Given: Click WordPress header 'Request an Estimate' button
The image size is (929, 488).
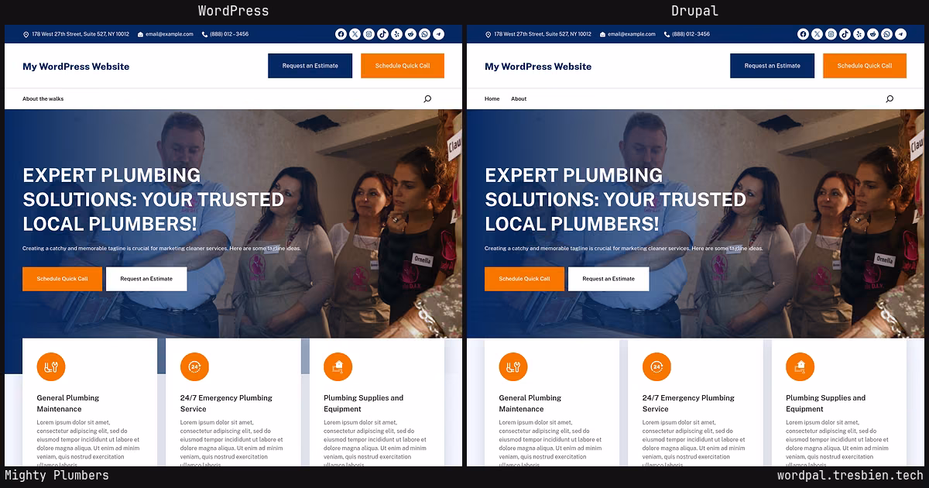Looking at the screenshot, I should 310,66.
